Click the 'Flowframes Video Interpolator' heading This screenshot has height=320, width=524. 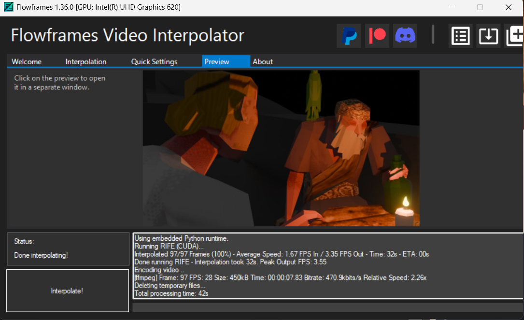coord(127,35)
